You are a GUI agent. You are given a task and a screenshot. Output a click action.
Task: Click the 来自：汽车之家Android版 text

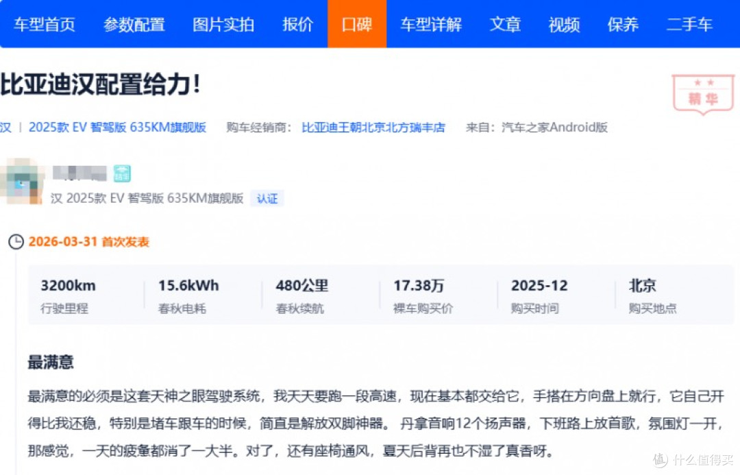click(536, 127)
